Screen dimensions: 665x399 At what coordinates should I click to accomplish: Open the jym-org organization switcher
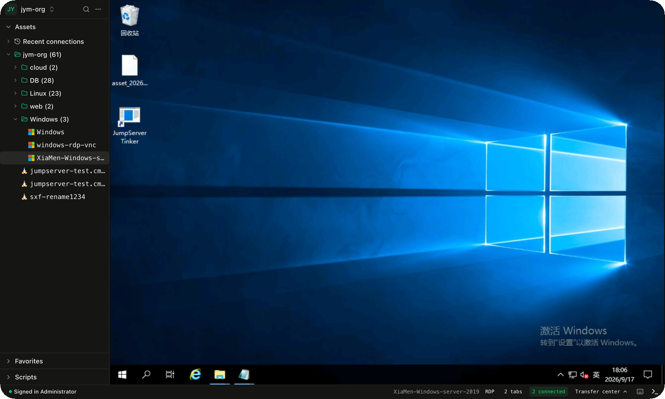coord(30,9)
